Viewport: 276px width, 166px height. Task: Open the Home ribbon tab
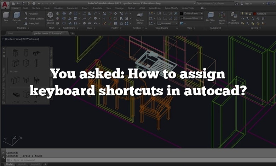click(x=16, y=8)
